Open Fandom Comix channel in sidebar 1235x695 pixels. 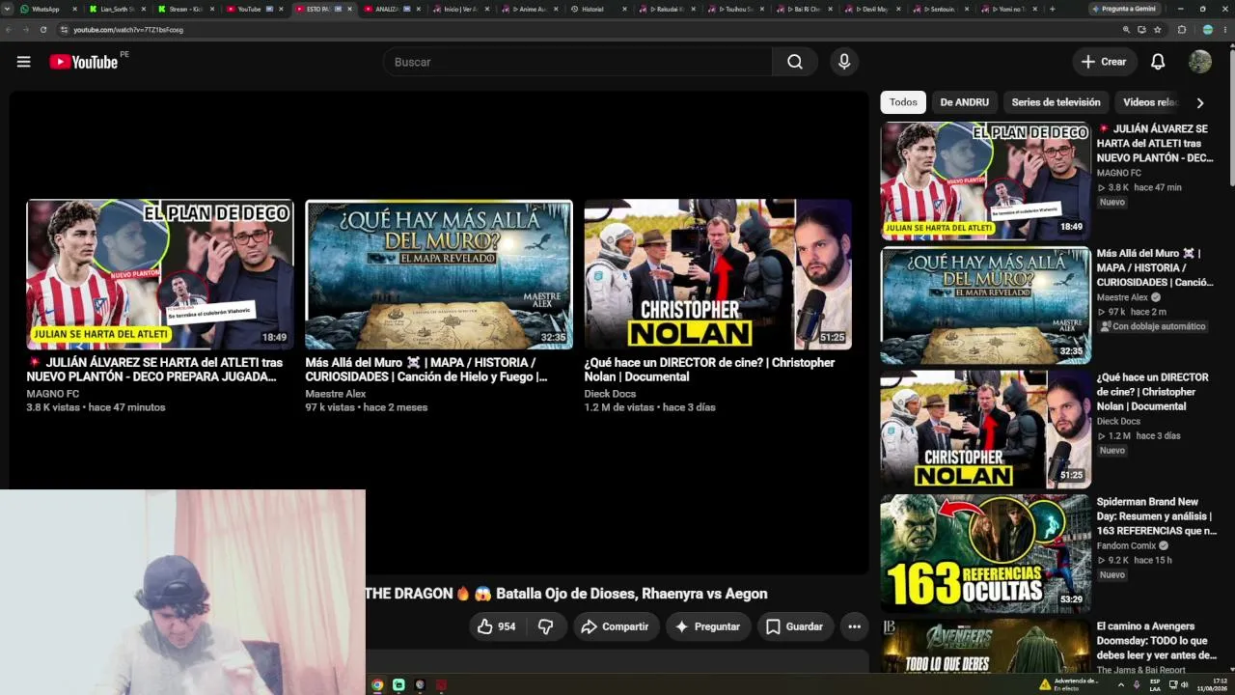tap(1126, 545)
